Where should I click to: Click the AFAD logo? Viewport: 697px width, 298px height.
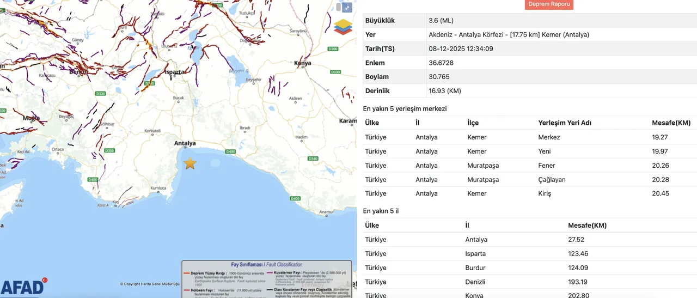tap(23, 286)
